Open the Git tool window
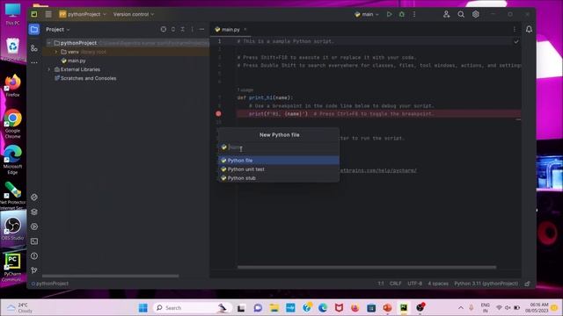The image size is (563, 316). [34, 270]
